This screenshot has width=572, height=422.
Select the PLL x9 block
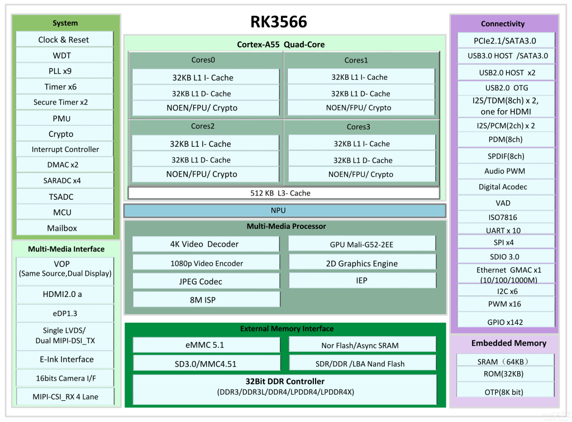(x=65, y=71)
